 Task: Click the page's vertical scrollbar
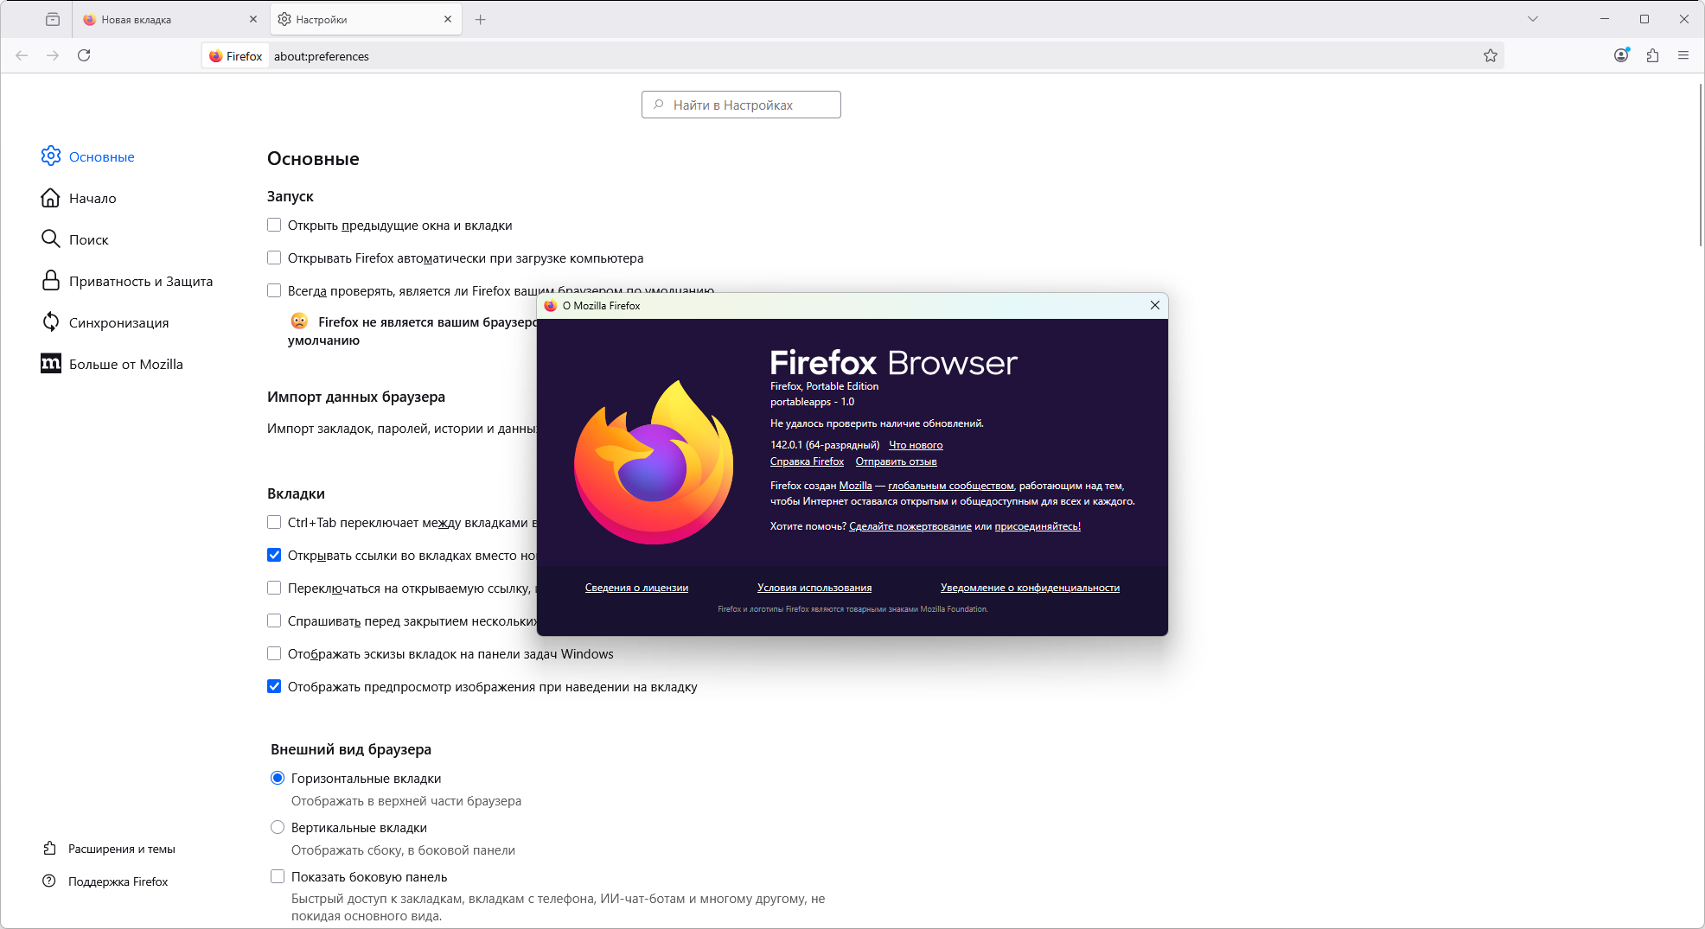1700,164
